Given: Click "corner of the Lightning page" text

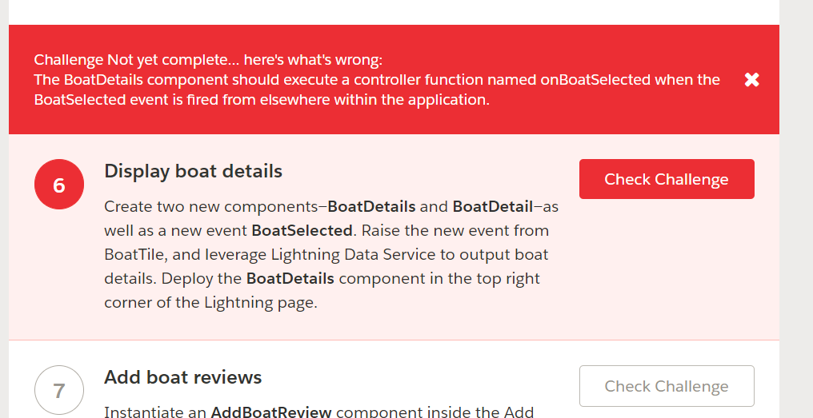Looking at the screenshot, I should coord(210,303).
